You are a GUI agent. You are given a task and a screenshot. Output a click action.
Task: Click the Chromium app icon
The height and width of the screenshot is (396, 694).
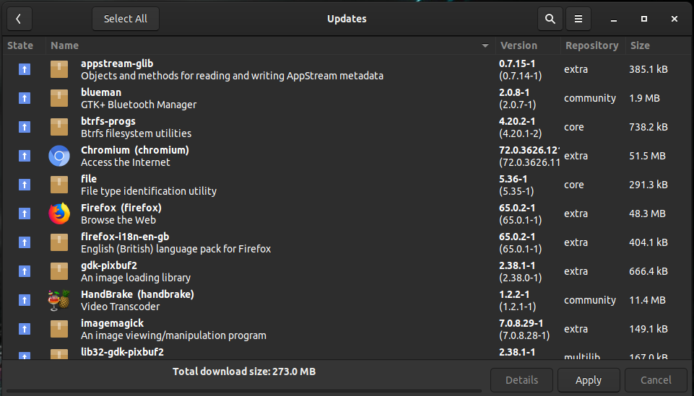[x=59, y=156]
